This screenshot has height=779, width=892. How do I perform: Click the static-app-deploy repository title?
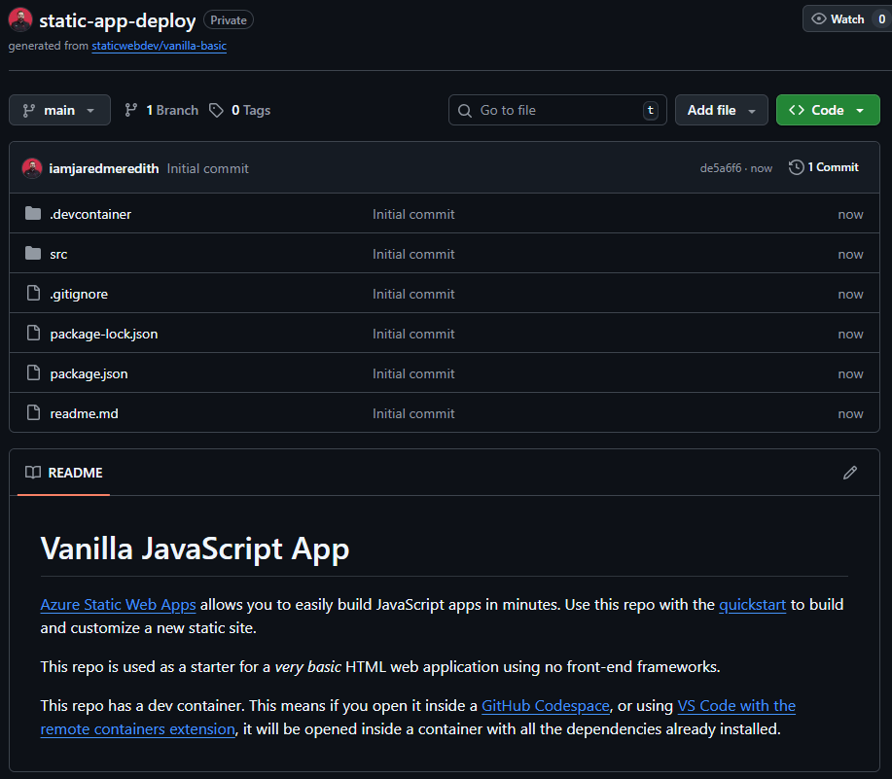[x=117, y=20]
